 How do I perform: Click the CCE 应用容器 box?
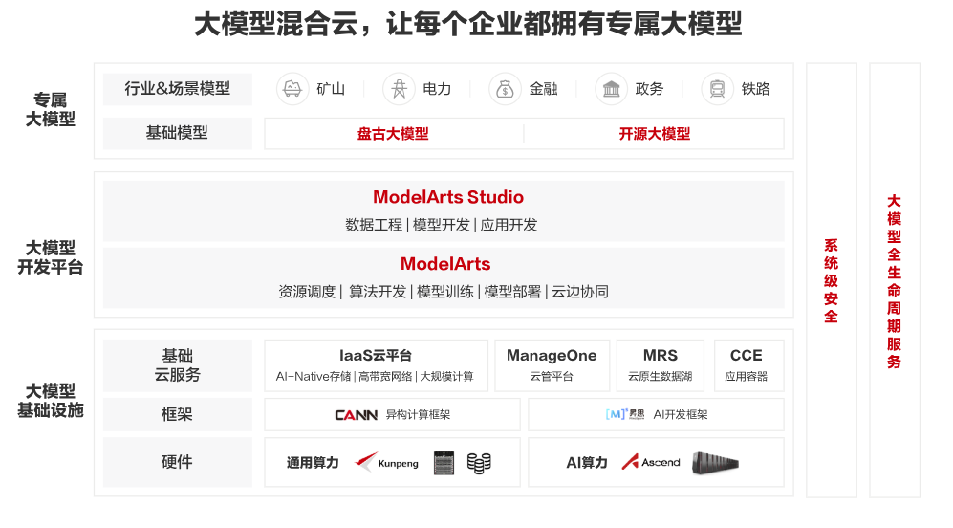748,365
